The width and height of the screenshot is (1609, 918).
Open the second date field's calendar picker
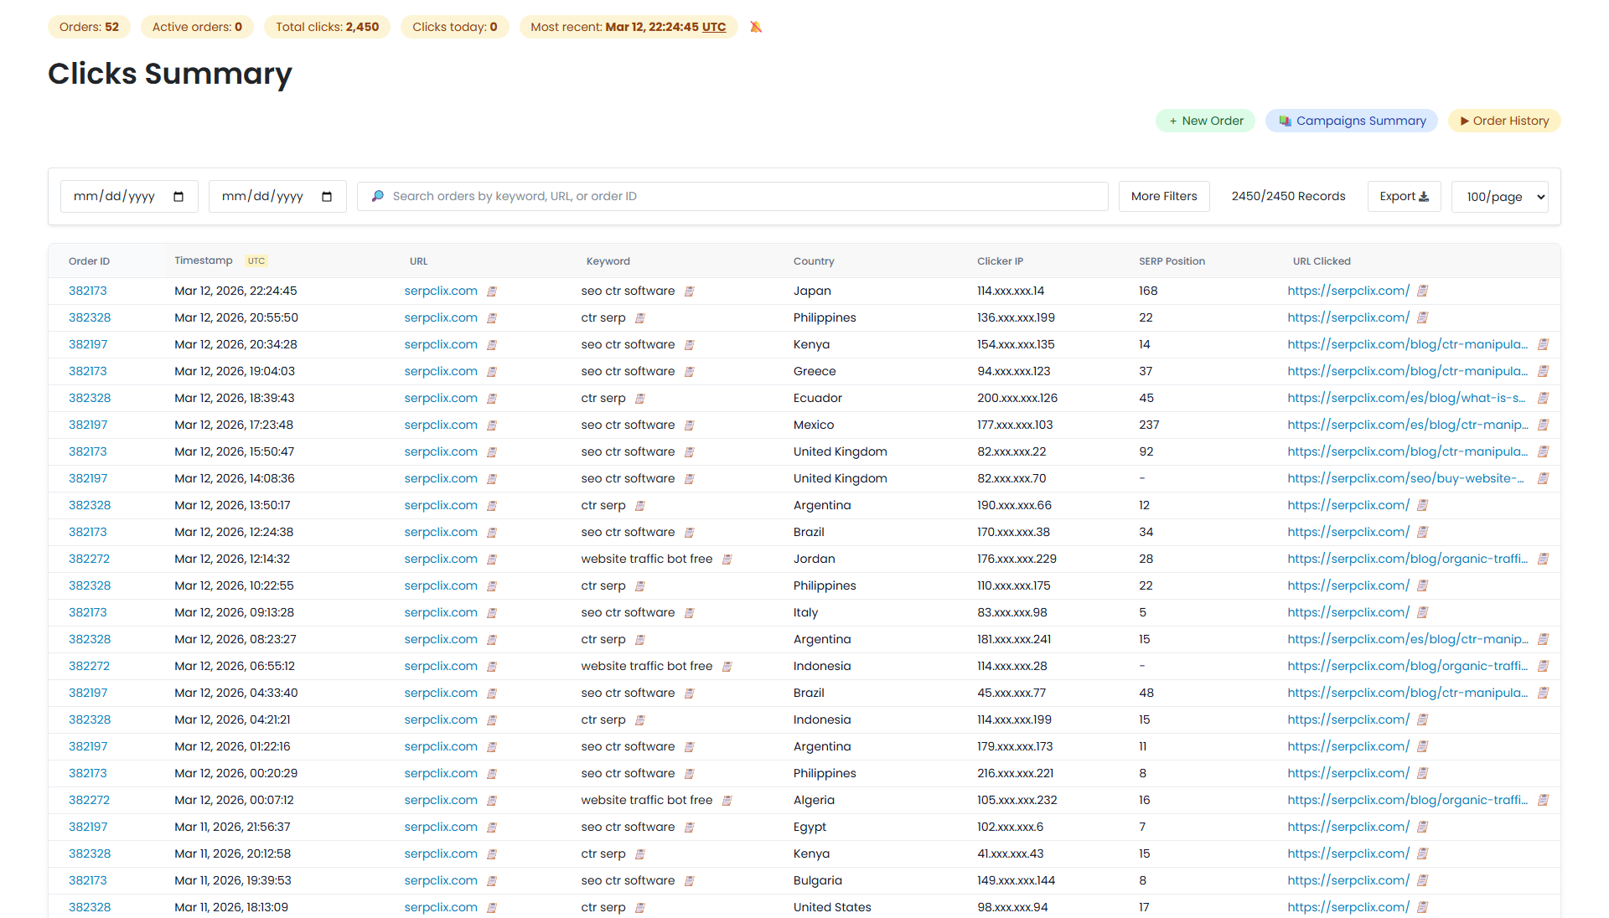[x=327, y=196]
